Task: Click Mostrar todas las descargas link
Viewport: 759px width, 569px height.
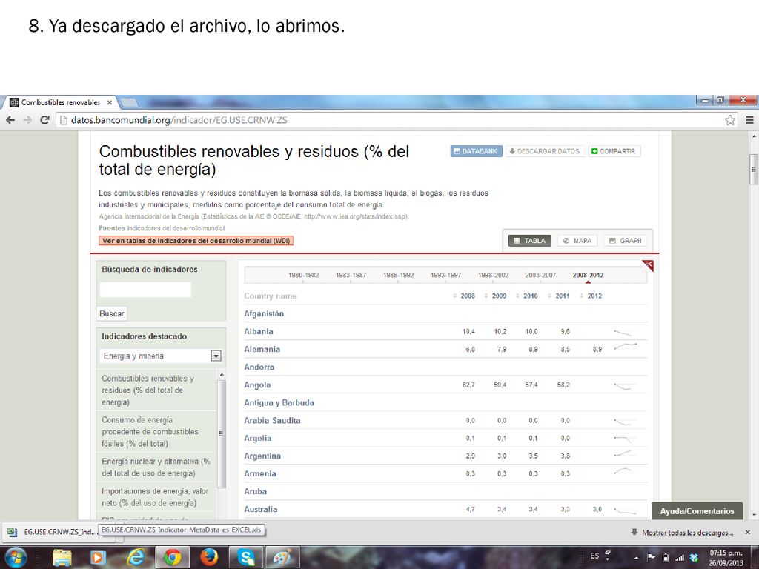Action: pyautogui.click(x=687, y=532)
